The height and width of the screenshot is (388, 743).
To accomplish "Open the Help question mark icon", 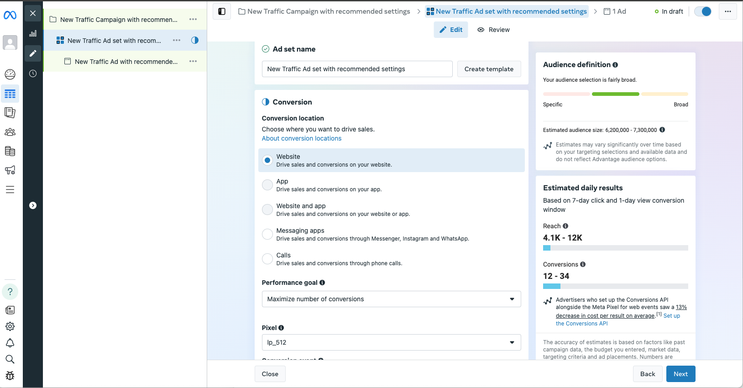I will (x=10, y=291).
